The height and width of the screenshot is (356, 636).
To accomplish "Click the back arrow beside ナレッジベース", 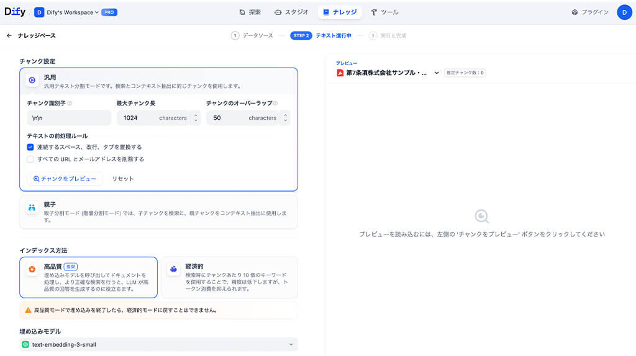I will 9,35.
